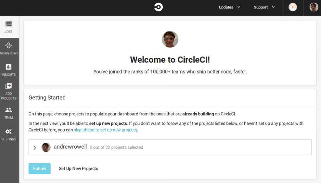Open the Support dropdown
Image resolution: width=321 pixels, height=183 pixels.
[264, 7]
